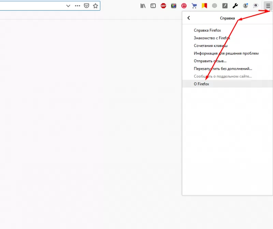
Task: Click the speech bubble extension icon
Action: tap(255, 6)
